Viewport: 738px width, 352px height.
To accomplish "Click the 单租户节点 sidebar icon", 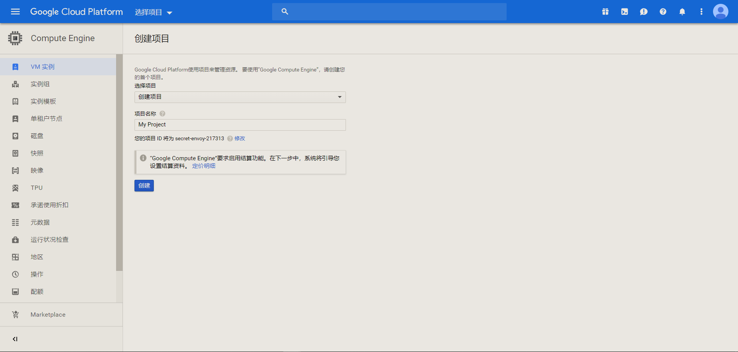I will (x=15, y=119).
